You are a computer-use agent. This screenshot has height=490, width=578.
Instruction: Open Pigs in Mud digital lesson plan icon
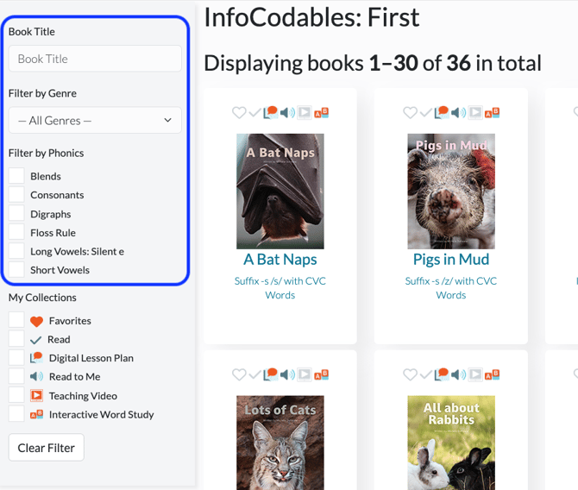point(442,112)
